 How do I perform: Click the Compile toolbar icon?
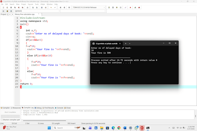click(x=109, y=8)
